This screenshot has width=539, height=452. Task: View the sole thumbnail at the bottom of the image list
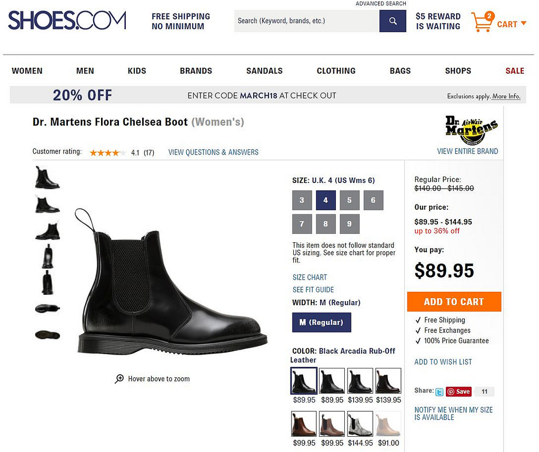[47, 334]
